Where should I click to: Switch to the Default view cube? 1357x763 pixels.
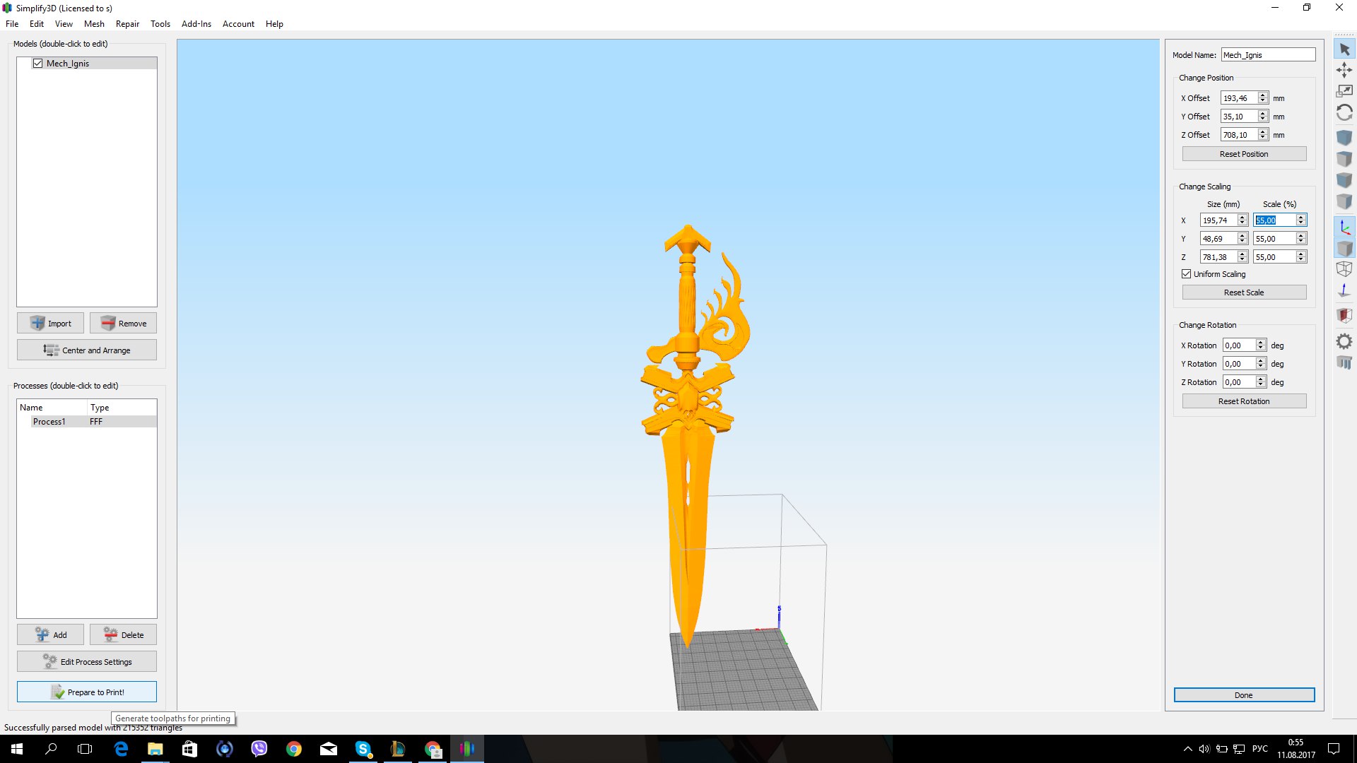pos(1344,137)
